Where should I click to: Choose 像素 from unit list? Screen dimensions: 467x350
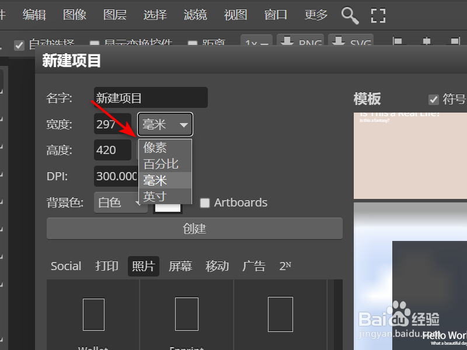pyautogui.click(x=165, y=148)
